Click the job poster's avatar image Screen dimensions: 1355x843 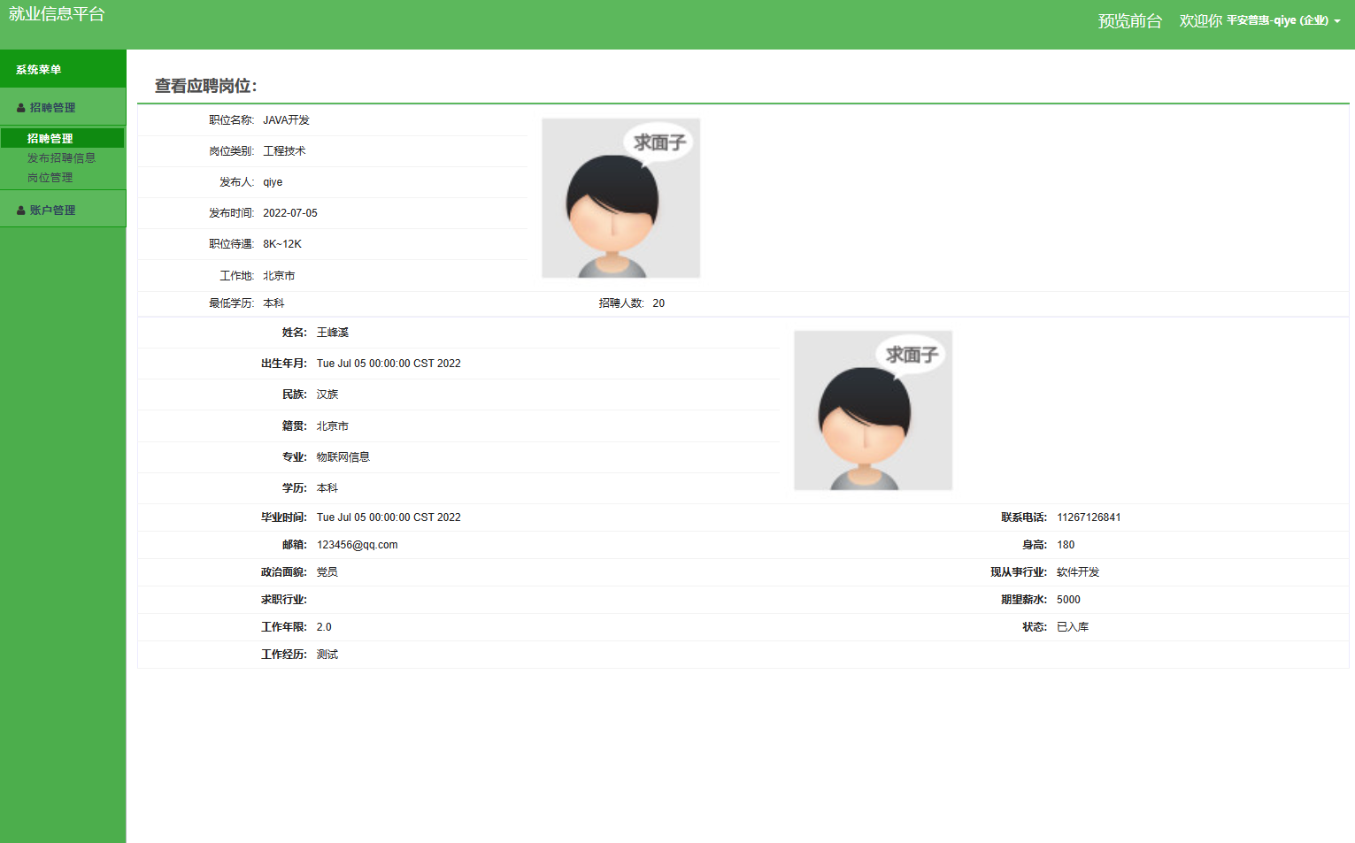pos(621,197)
